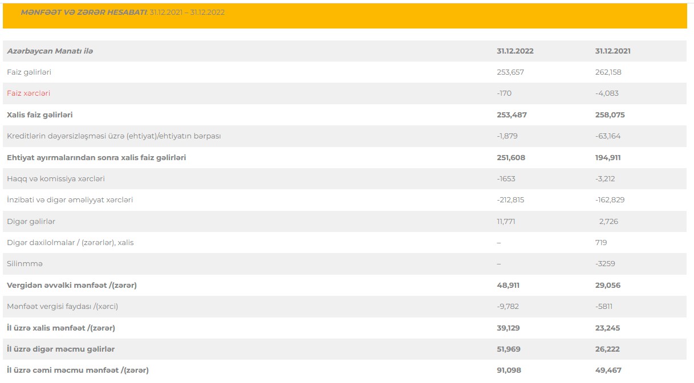Click the 'Haqq və komissiya xərcləri' label
Viewport: 694px width, 383px height.
click(56, 179)
